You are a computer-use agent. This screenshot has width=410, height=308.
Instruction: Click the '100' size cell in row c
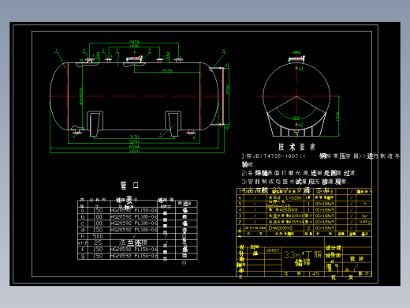click(x=98, y=223)
